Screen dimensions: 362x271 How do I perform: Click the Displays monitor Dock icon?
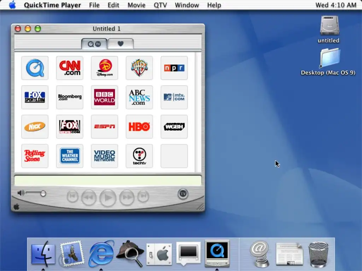[x=188, y=253]
